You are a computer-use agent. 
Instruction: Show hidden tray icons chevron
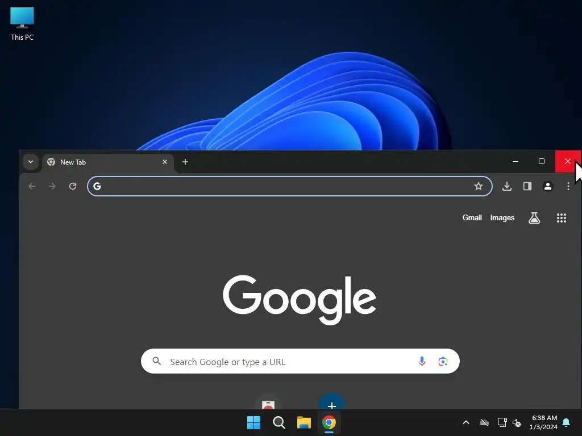[466, 422]
